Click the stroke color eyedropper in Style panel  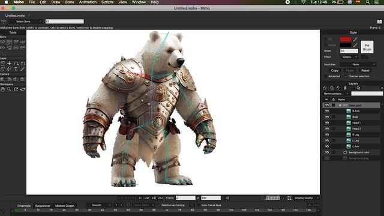pyautogui.click(x=355, y=45)
